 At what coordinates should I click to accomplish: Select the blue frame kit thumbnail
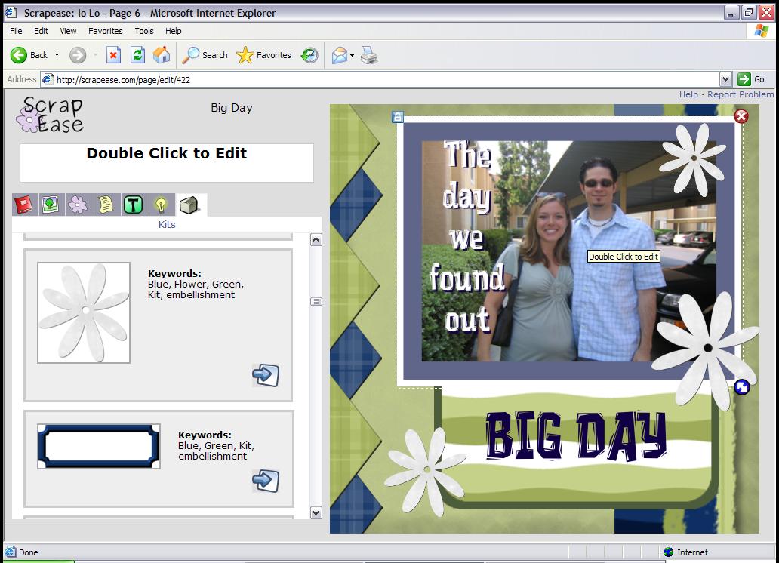click(x=99, y=446)
